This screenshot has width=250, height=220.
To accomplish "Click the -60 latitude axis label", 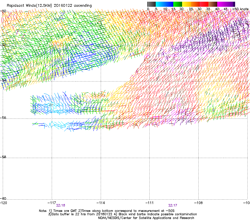I will coord(3,199).
